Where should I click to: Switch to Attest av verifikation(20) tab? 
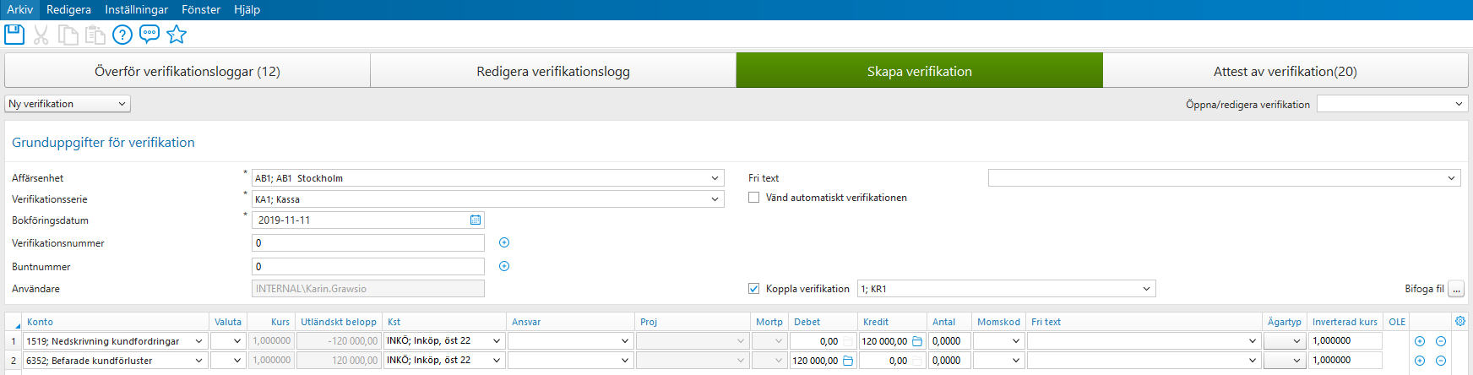click(x=1285, y=71)
